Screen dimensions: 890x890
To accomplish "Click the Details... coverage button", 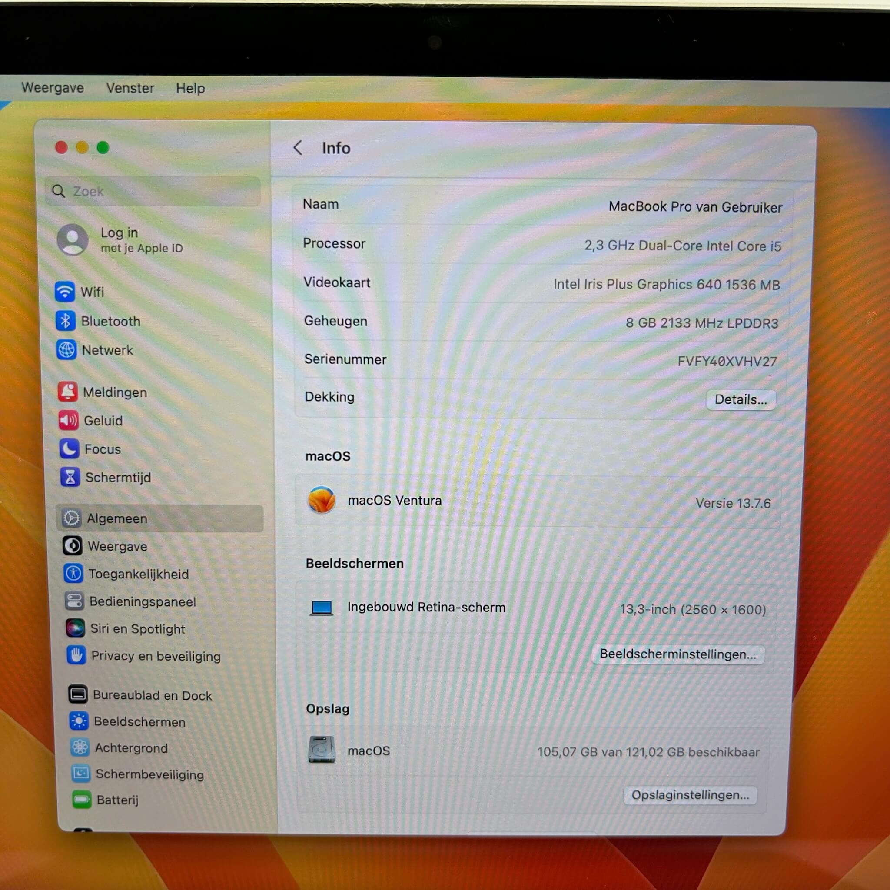I will click(741, 399).
